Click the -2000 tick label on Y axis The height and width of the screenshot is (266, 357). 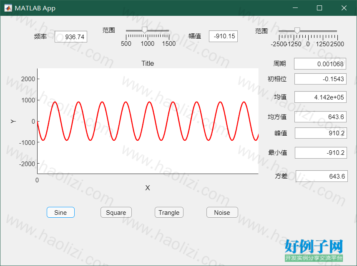point(27,164)
